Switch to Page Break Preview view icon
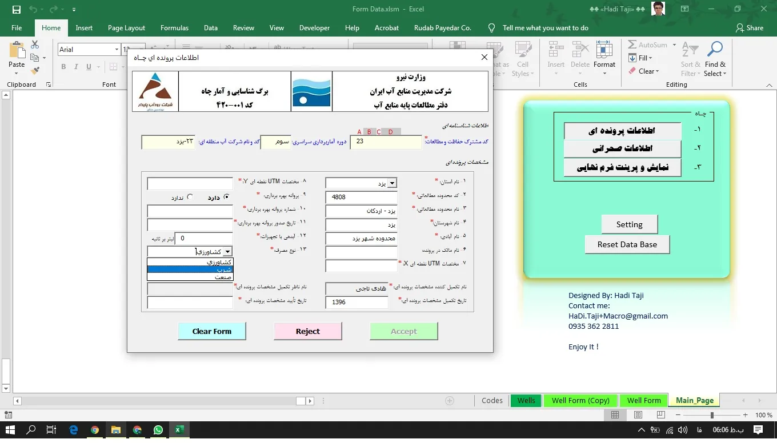Image resolution: width=777 pixels, height=443 pixels. tap(660, 415)
